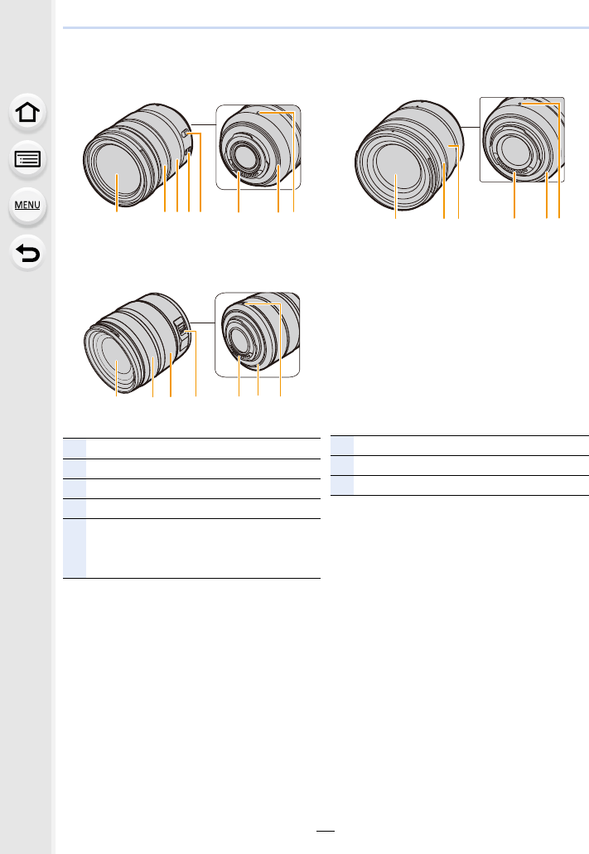This screenshot has width=589, height=854.
Task: Select the large top-right lens front illustration
Action: [409, 155]
